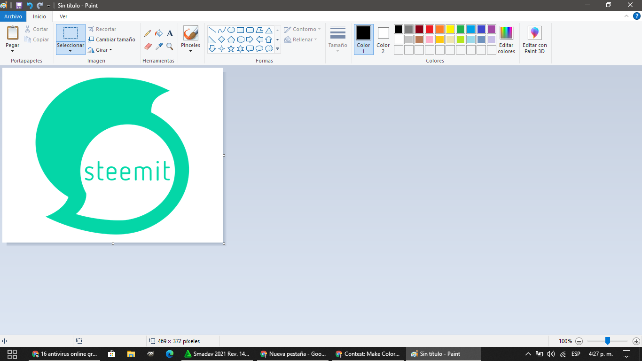Pick the orange color swatch
The width and height of the screenshot is (642, 361).
click(440, 29)
